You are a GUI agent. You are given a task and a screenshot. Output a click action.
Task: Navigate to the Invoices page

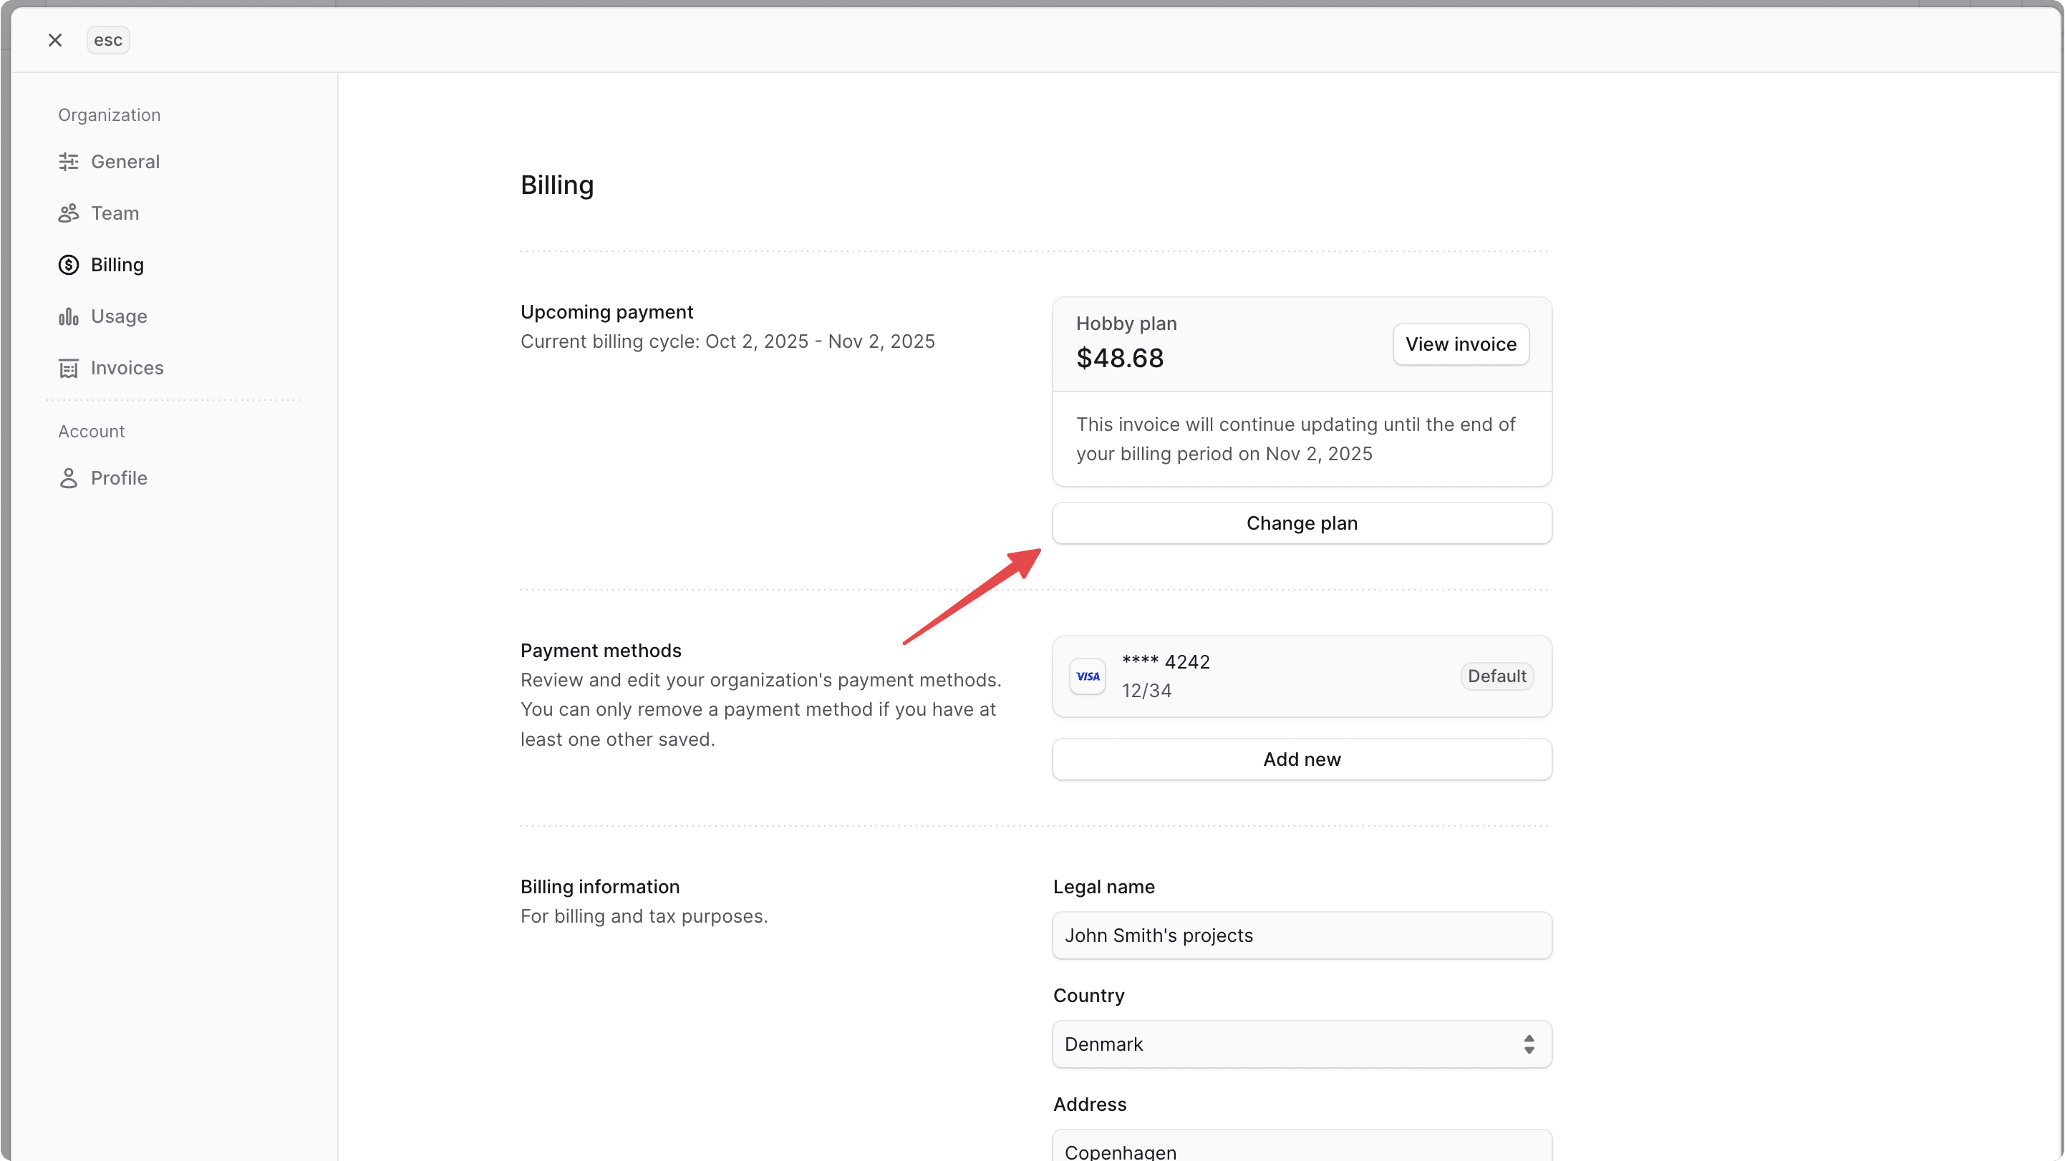tap(127, 368)
